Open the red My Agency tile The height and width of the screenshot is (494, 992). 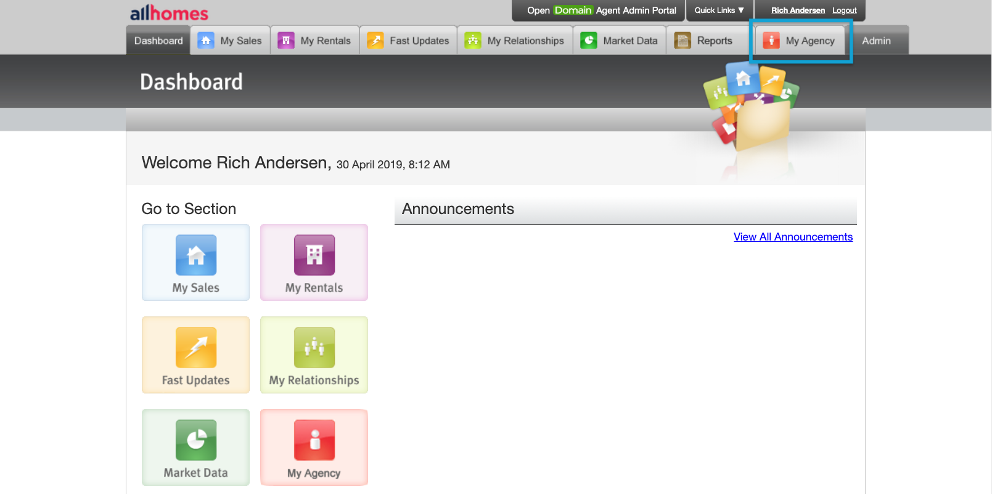tap(314, 447)
